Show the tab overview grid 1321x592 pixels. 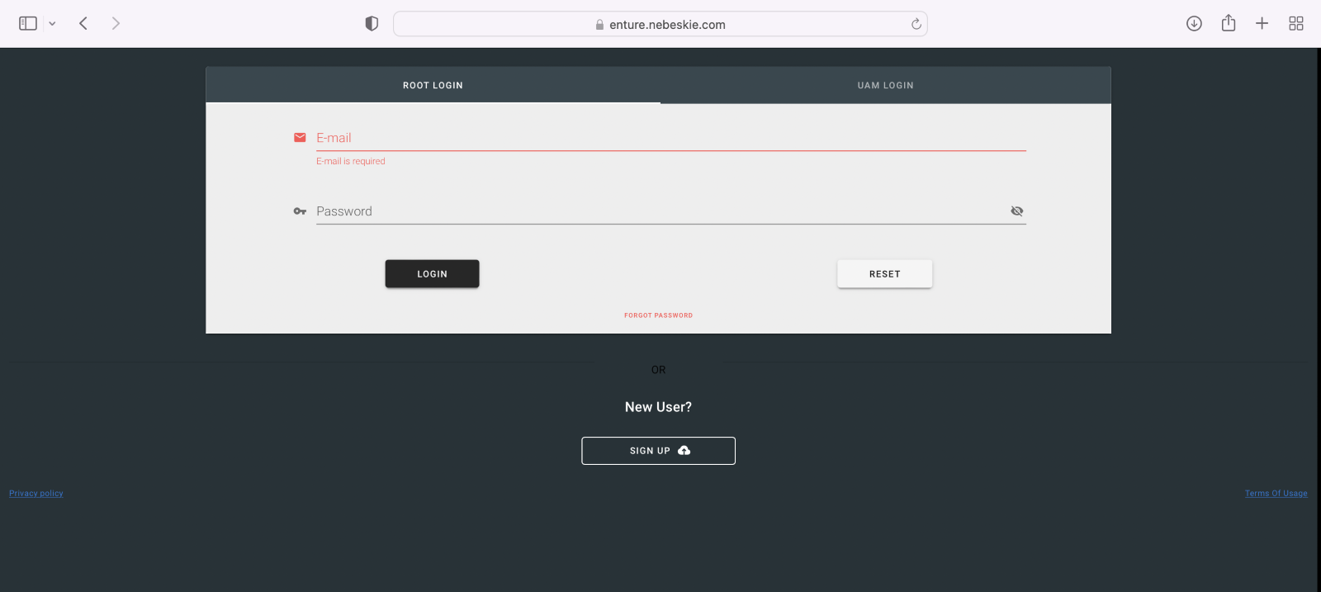1296,24
